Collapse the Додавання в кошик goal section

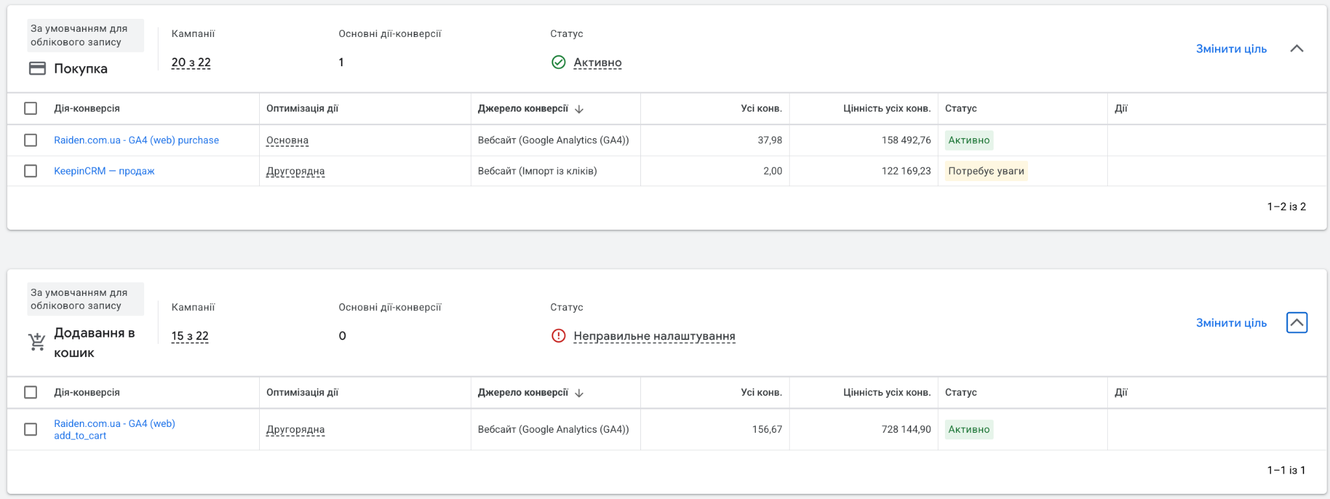coord(1297,323)
